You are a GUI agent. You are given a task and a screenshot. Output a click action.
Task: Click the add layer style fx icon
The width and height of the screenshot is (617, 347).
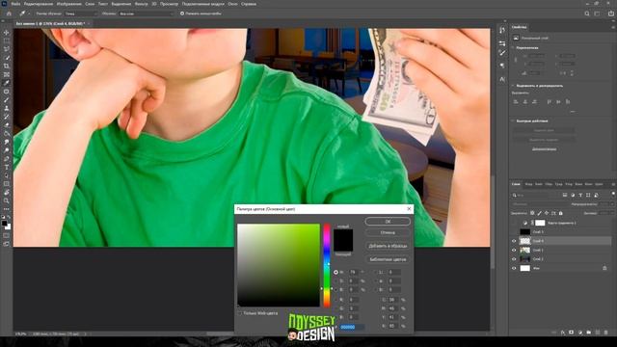tap(563, 333)
